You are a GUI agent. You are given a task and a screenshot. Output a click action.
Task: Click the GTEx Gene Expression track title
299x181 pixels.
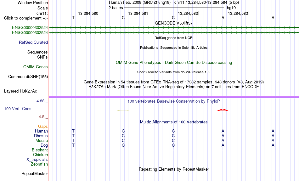[174, 82]
